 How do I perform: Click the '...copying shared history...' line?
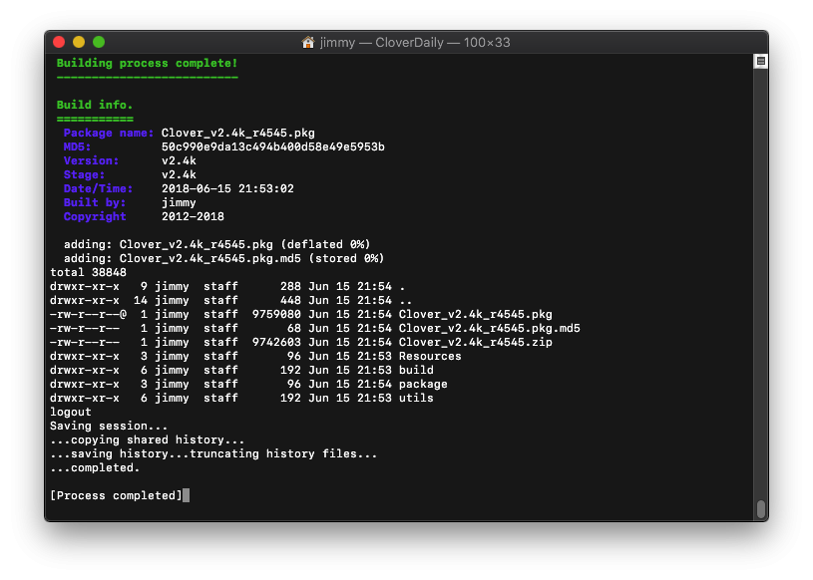(x=147, y=440)
